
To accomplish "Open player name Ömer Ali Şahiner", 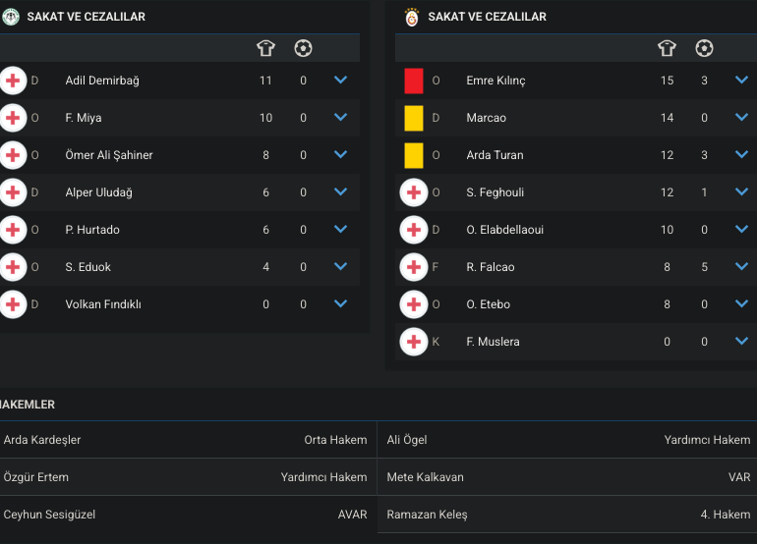I will (x=109, y=155).
